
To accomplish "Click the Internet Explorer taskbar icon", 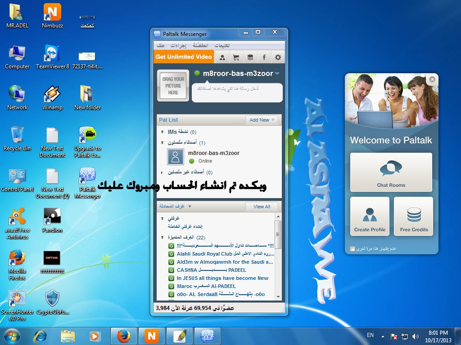I will (40, 336).
